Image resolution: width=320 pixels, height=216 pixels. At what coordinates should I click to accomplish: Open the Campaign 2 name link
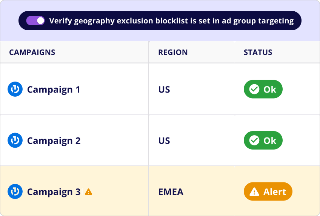(54, 140)
